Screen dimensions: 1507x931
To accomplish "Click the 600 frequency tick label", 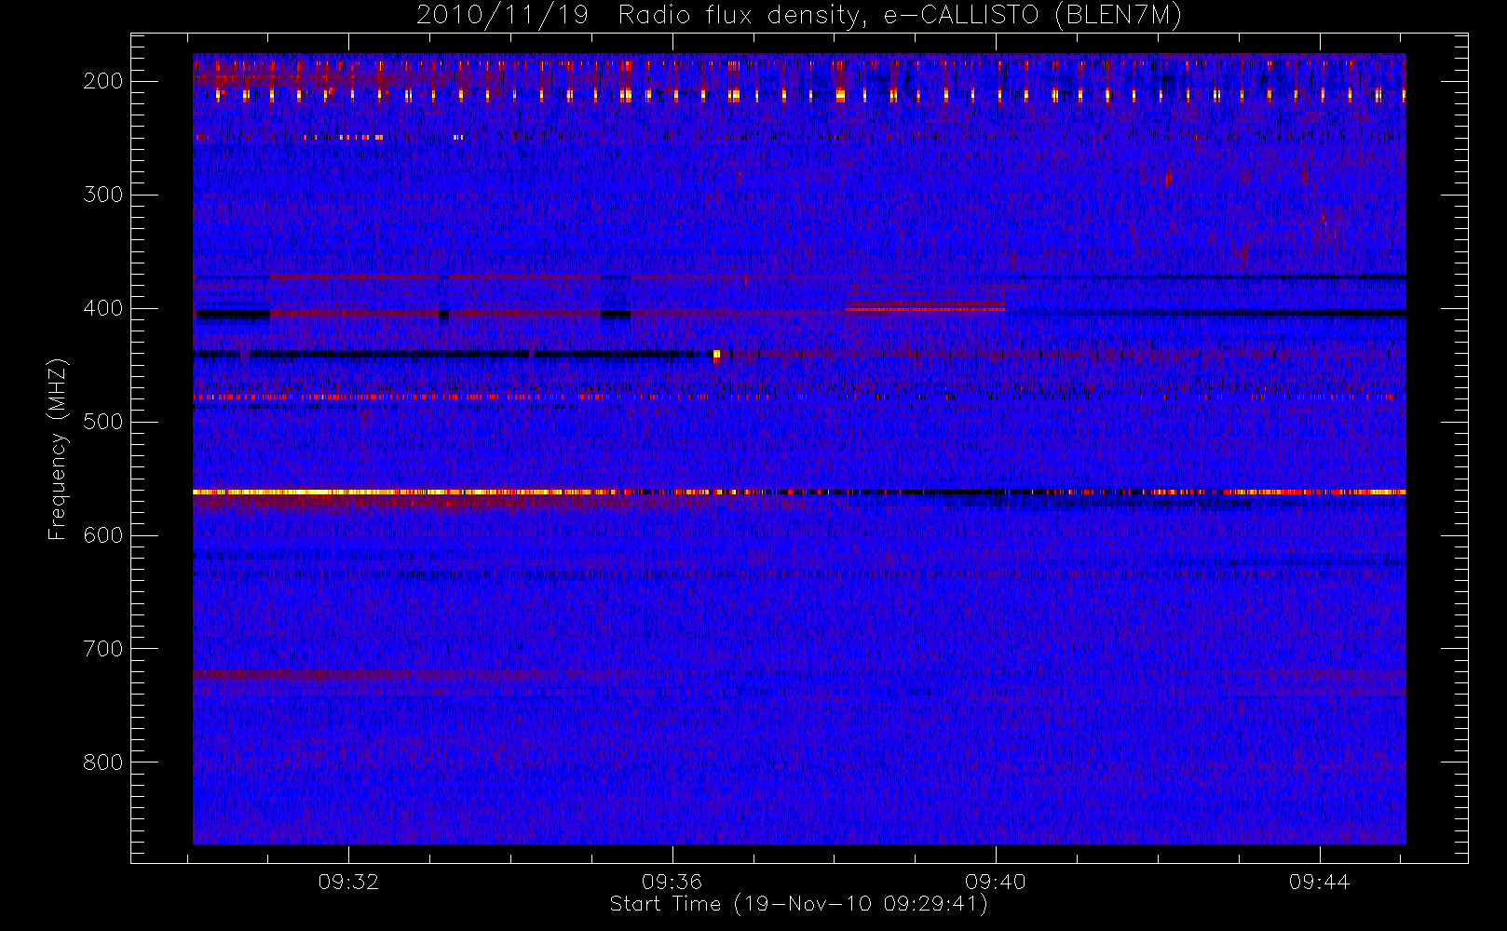I will click(x=102, y=535).
